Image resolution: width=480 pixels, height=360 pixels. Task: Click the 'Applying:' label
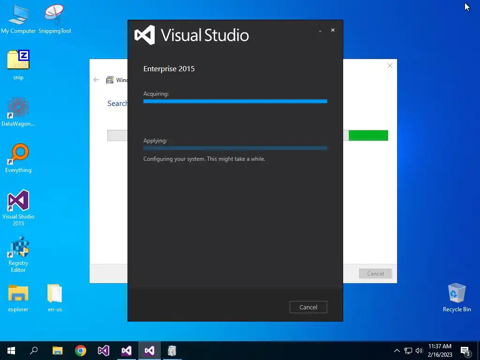(155, 141)
